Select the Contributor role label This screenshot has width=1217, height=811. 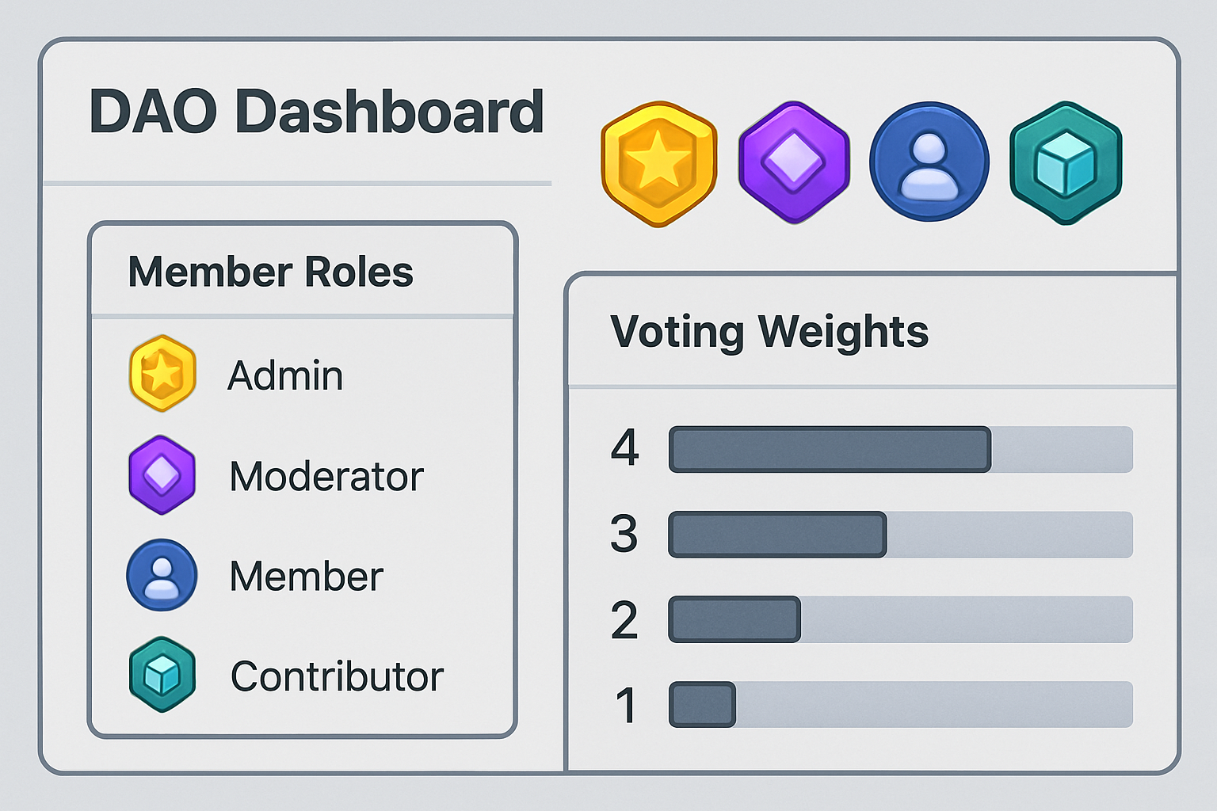337,677
